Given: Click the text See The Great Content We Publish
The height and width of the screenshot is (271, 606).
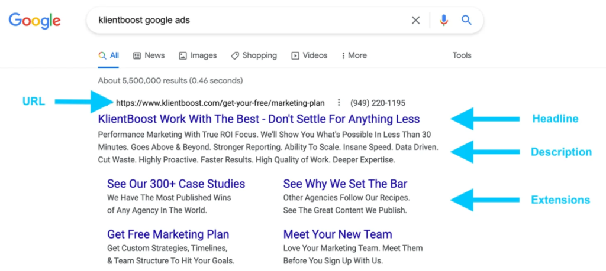Looking at the screenshot, I should (x=345, y=210).
